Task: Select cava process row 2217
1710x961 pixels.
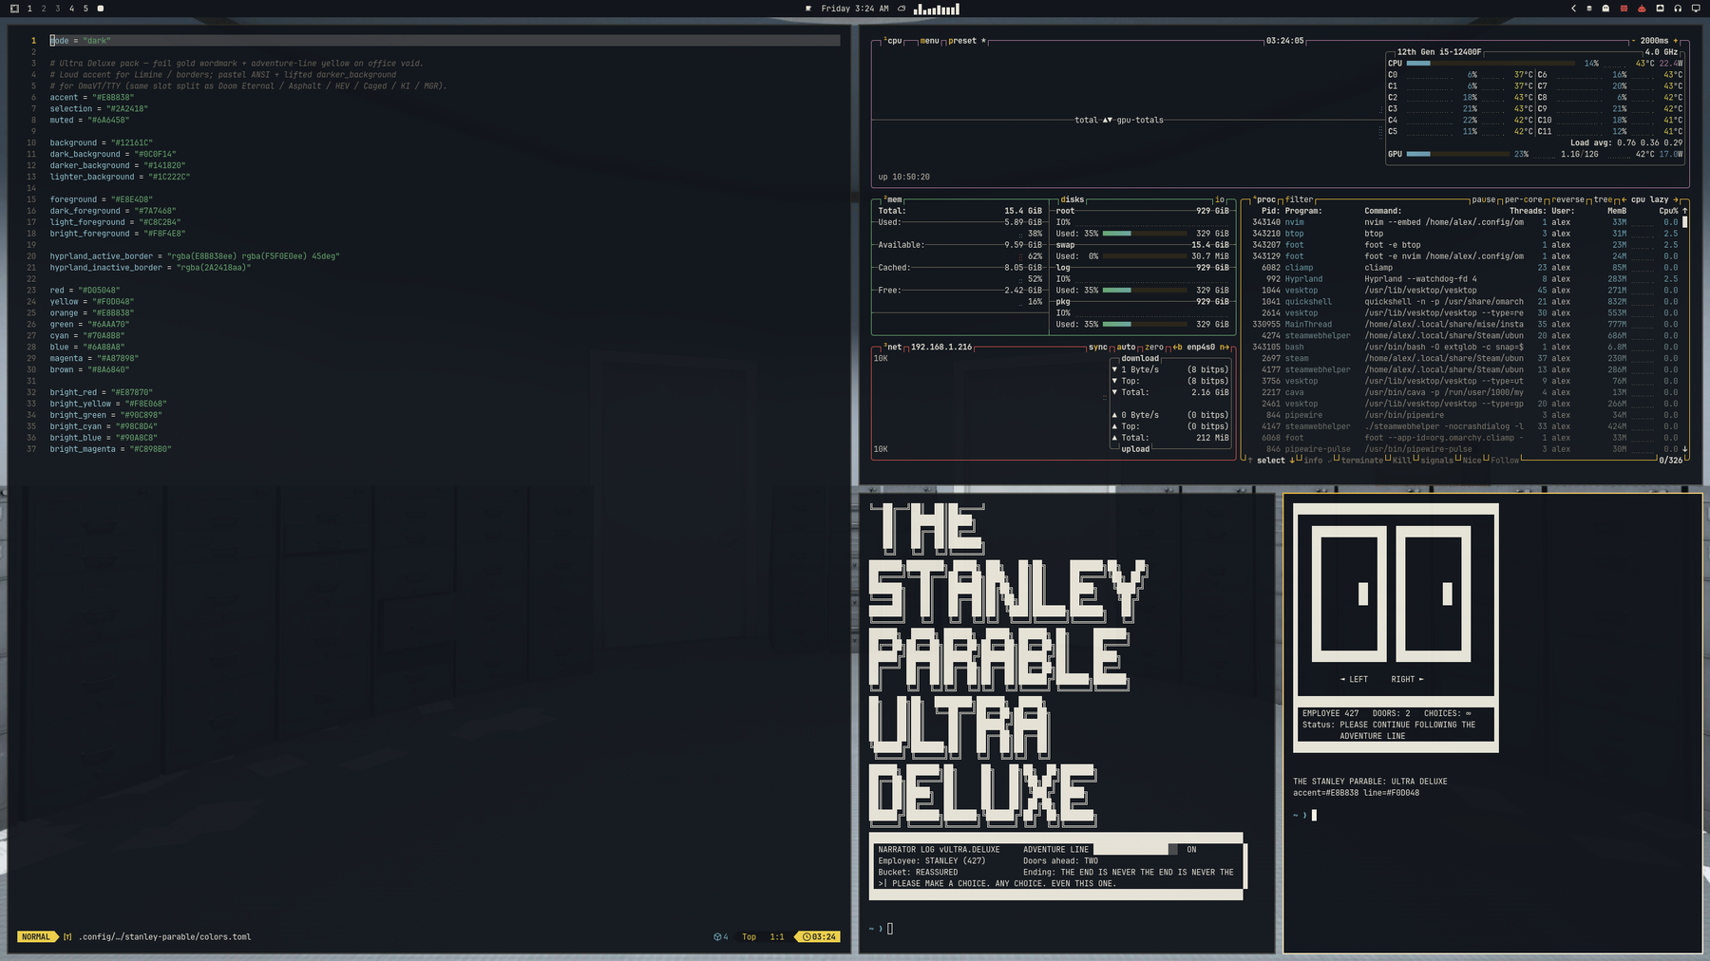Action: [x=1463, y=392]
